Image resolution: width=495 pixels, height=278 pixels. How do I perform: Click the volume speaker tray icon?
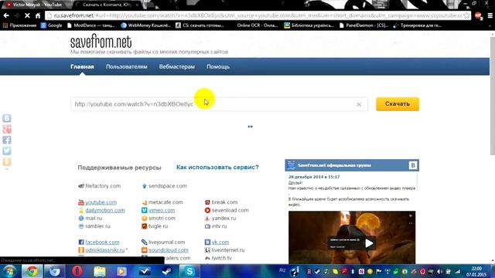[440, 271]
